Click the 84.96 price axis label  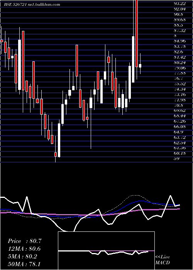[x=180, y=41]
